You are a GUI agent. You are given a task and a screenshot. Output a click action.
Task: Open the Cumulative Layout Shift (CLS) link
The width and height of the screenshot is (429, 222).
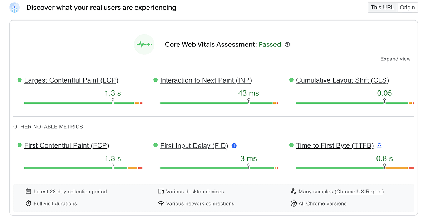point(342,80)
